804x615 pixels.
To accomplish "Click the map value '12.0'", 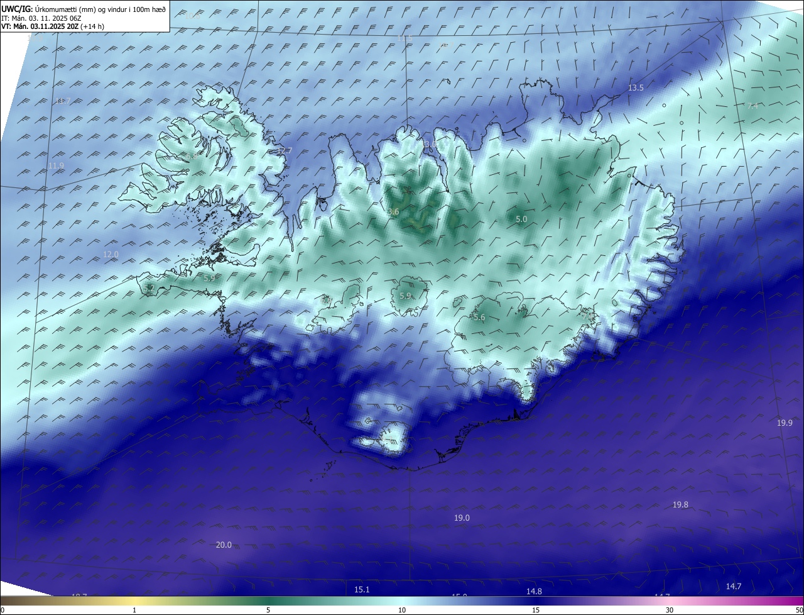I will click(111, 254).
